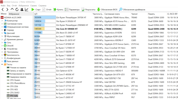Screen dimensions: 178x99
Task: Open Задержка памяти test
Action: (x=17, y=77)
